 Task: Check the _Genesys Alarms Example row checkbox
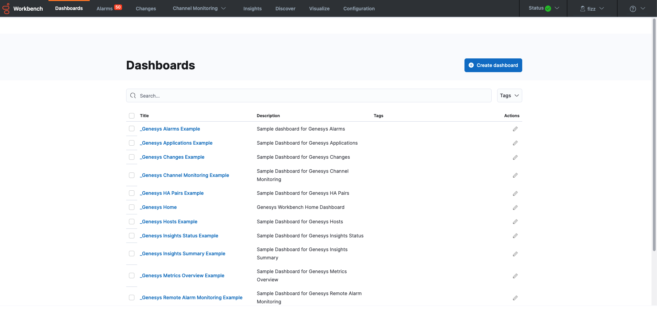point(132,128)
